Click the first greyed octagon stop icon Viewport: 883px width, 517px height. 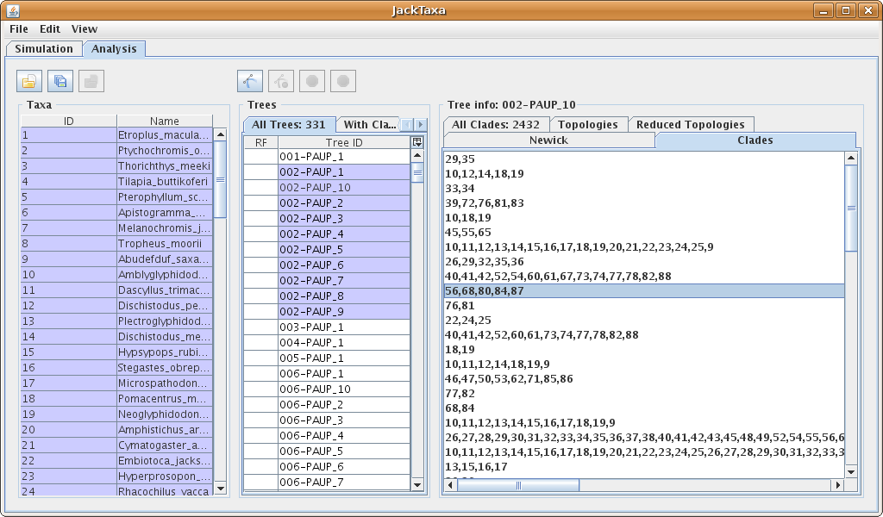click(312, 82)
